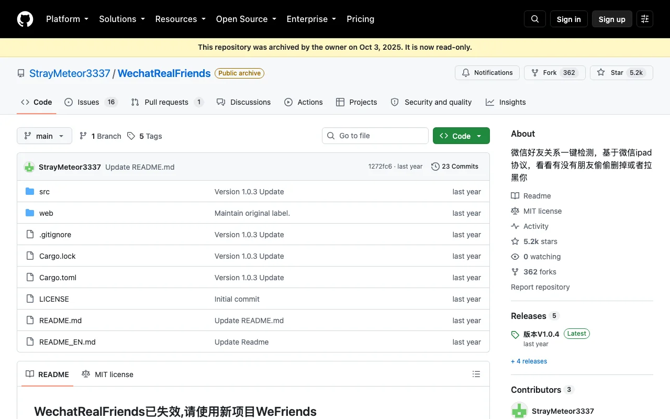Open the Platform dropdown menu
This screenshot has width=670, height=419.
67,19
